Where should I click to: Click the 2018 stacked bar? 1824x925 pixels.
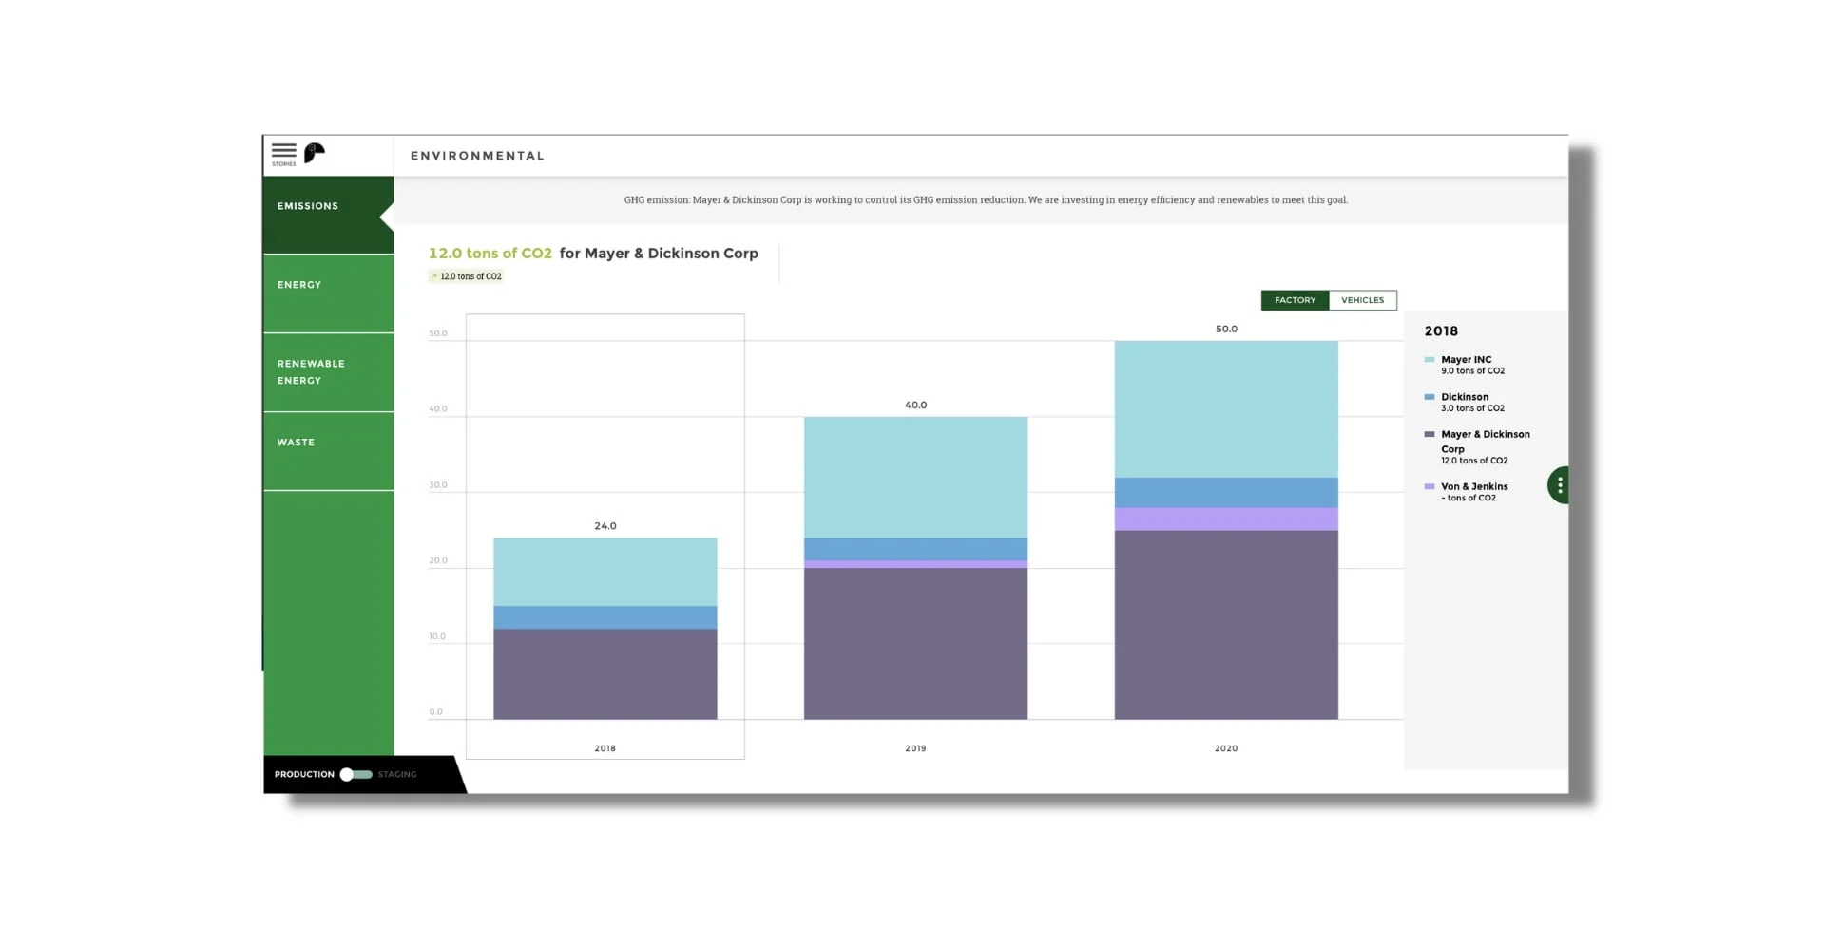point(605,629)
